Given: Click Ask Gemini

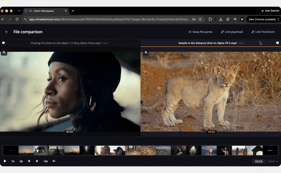Looking at the screenshot, I should 270,11.
